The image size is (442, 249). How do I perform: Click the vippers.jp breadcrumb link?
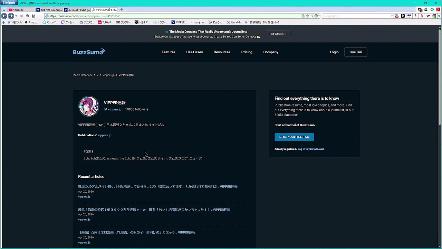(108, 75)
